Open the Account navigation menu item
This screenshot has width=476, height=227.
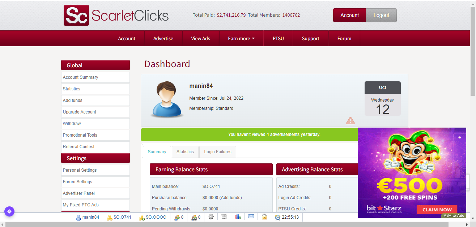coord(127,39)
